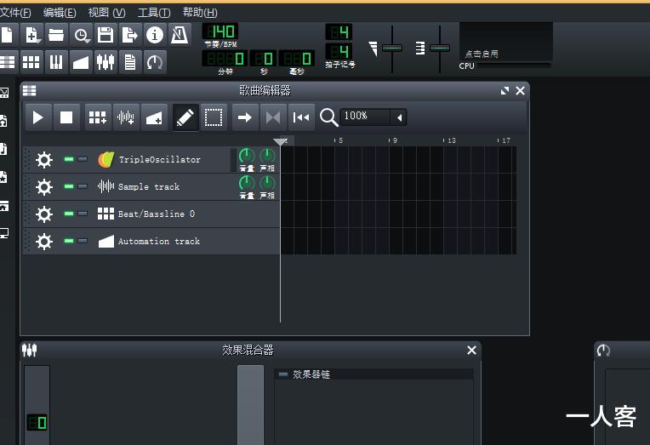Mute the Automation track
Image resolution: width=650 pixels, height=445 pixels.
[x=69, y=241]
